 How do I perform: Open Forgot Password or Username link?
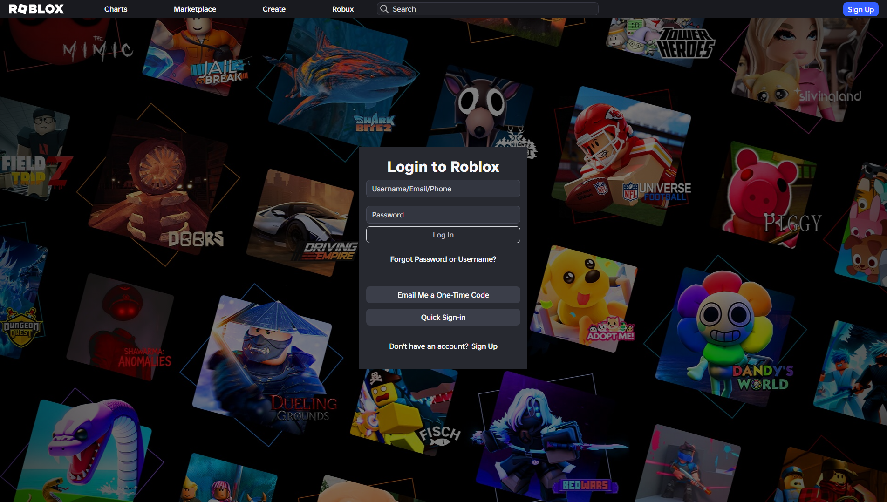click(x=443, y=259)
